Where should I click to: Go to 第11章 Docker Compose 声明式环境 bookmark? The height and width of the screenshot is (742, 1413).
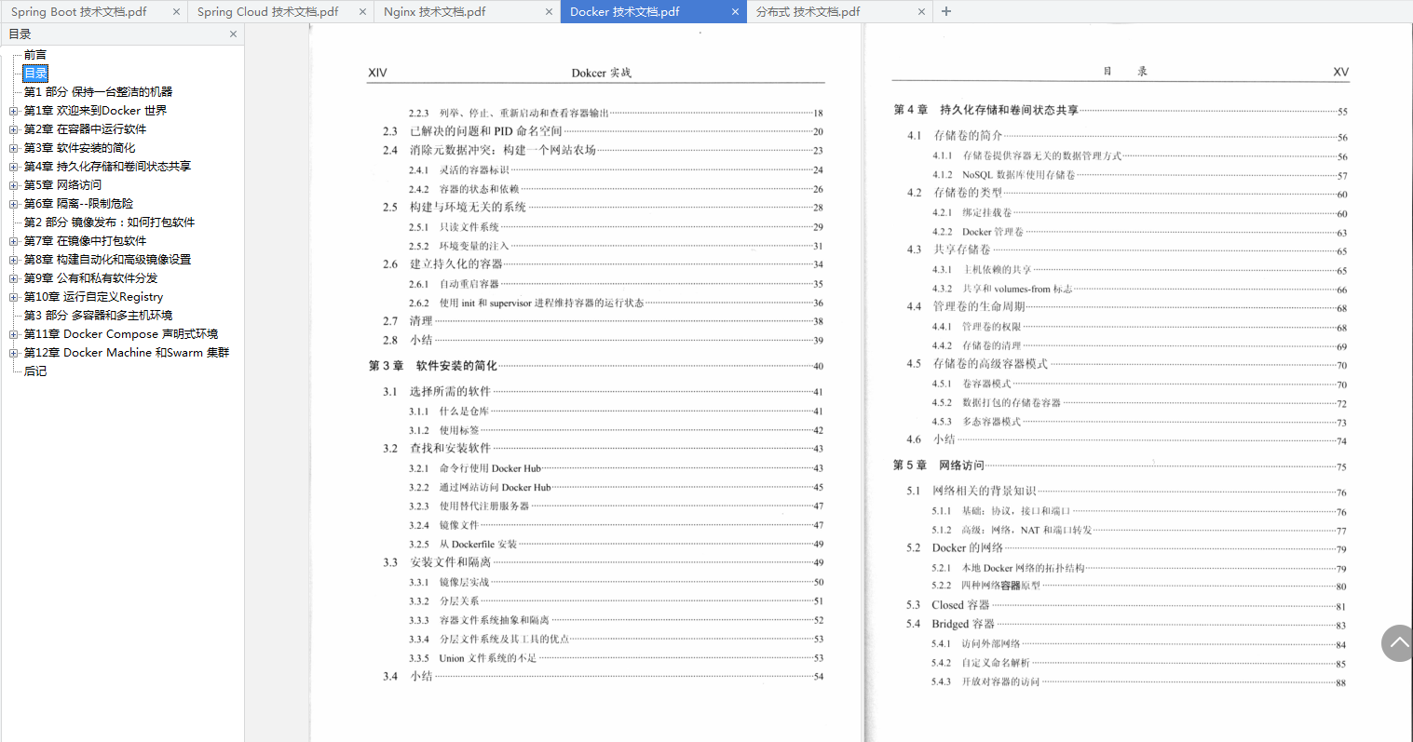point(120,334)
